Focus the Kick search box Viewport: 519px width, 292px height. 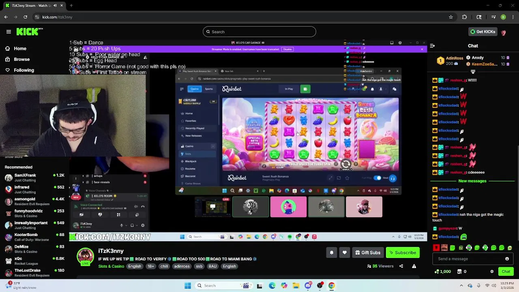tap(259, 32)
